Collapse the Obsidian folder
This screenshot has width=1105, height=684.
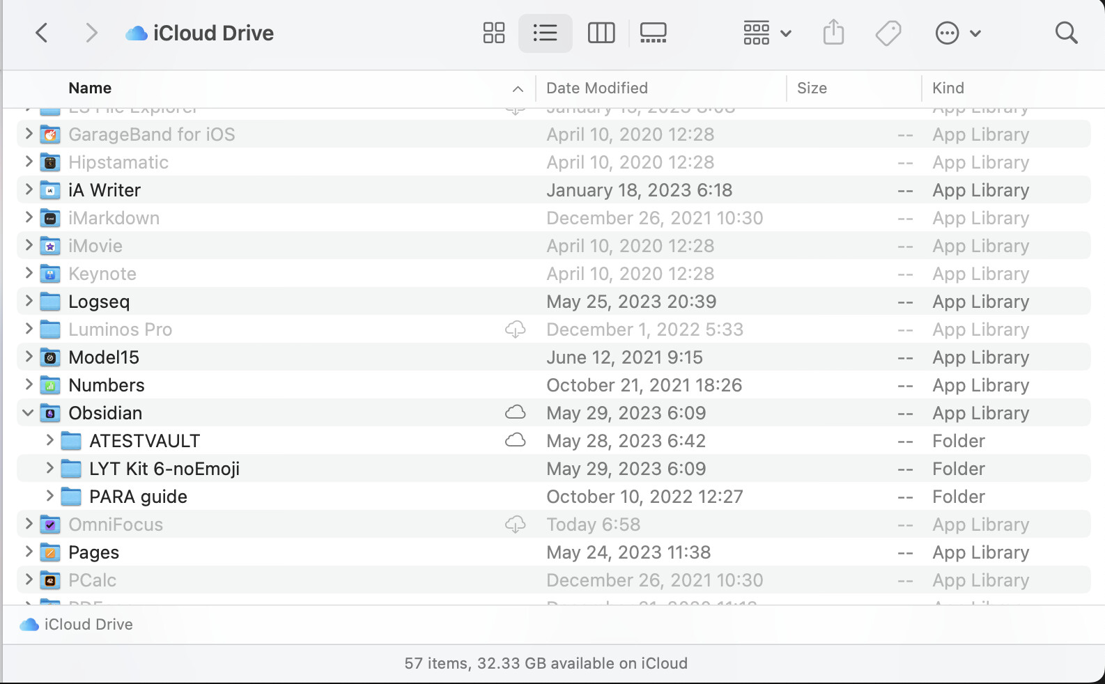[28, 412]
